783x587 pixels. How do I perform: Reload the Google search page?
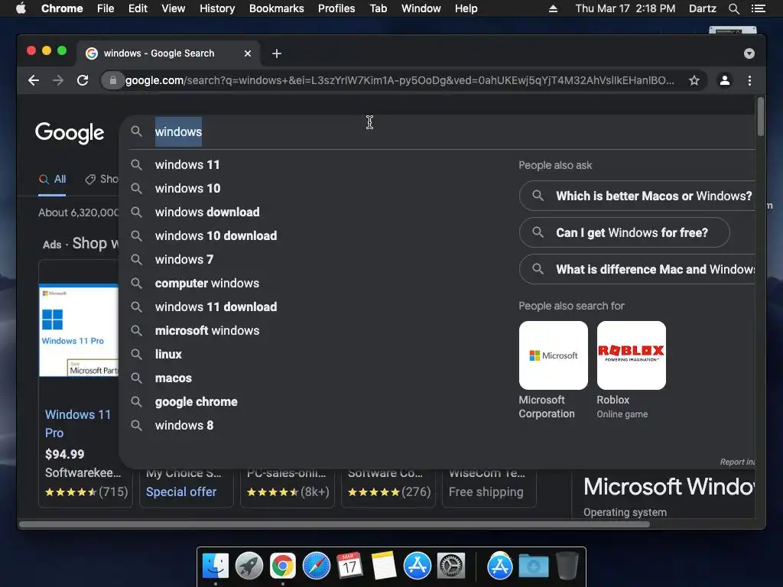tap(83, 80)
